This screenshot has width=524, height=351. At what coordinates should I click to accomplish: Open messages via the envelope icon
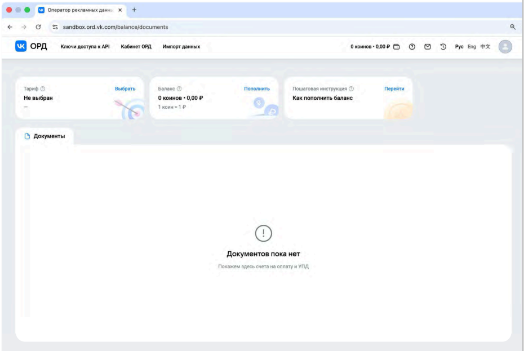(x=428, y=47)
